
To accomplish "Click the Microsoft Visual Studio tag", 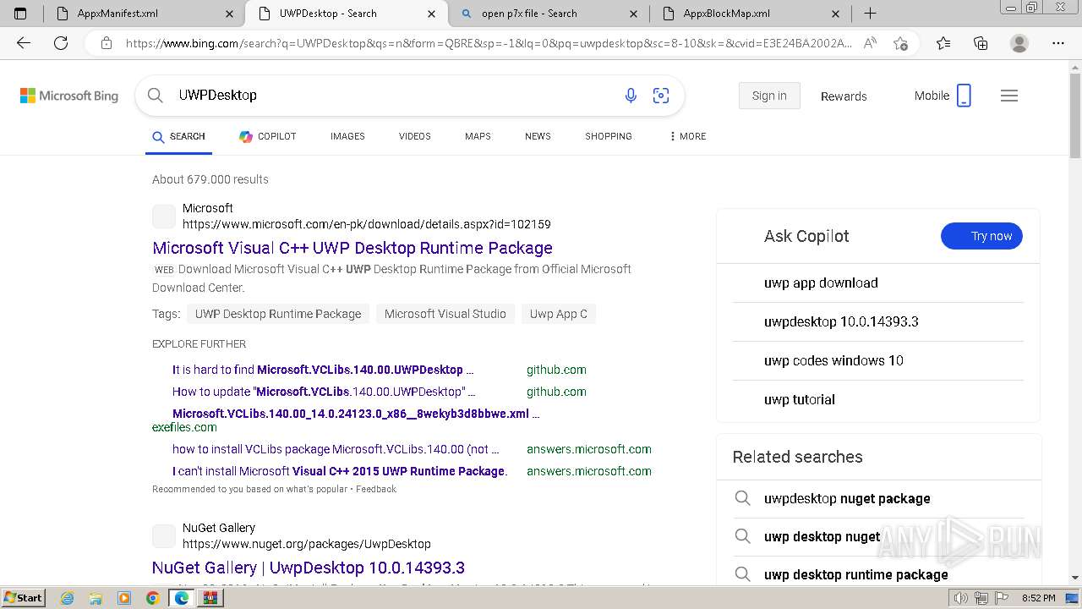I will 445,314.
